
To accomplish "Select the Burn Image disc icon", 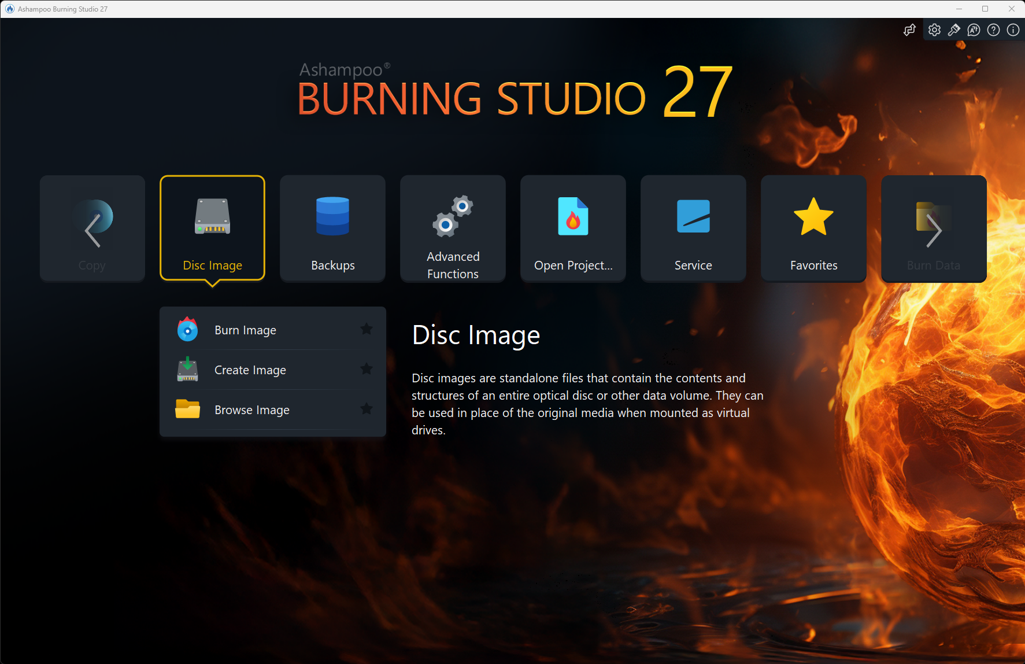I will [187, 330].
